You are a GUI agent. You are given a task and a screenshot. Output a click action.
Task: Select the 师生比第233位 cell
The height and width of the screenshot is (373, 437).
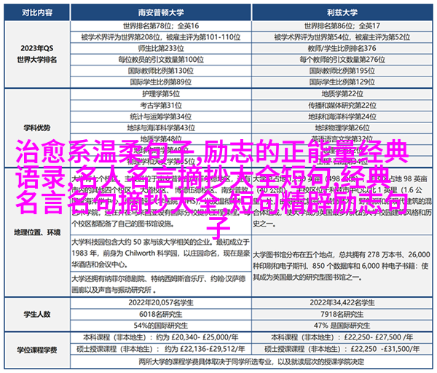tap(161, 49)
